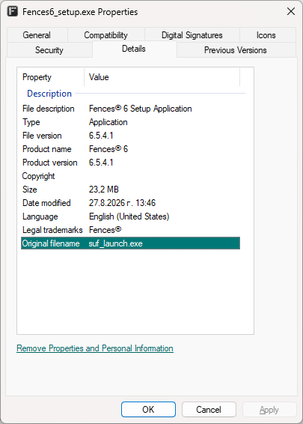
Task: Select the Copyright row
Action: pyautogui.click(x=130, y=176)
